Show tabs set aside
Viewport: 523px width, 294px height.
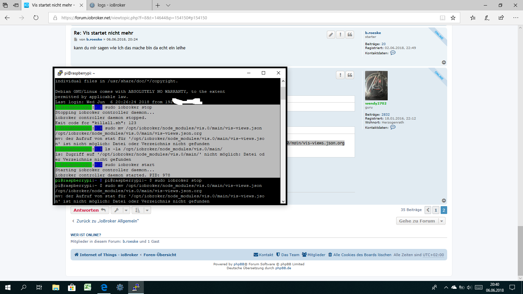[x=5, y=5]
